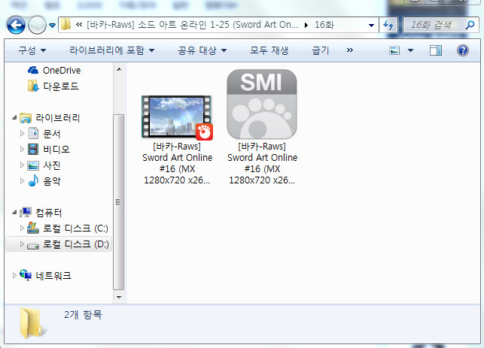Viewport: 484px width, 348px height.
Task: Click the [바카-Raws] 소드 아트 온라인 breadcrumb
Action: click(192, 25)
